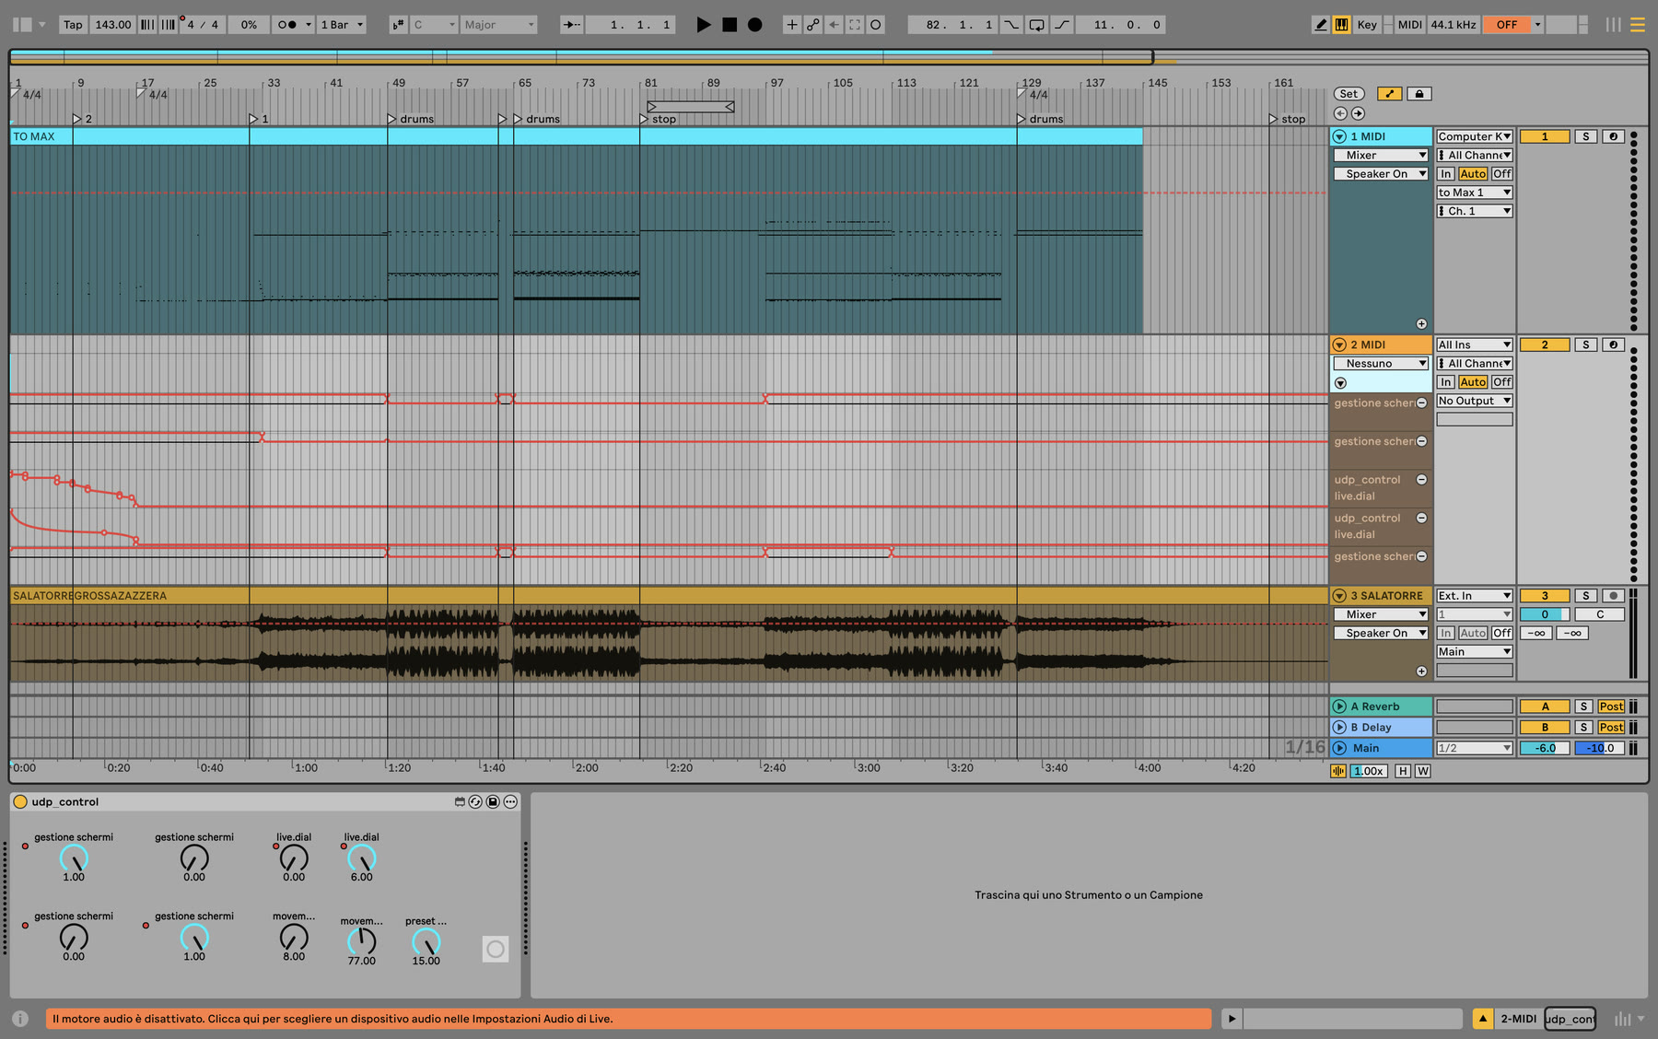1658x1039 pixels.
Task: Open track 1 Computer Keyboard input dropdown
Action: pos(1475,136)
